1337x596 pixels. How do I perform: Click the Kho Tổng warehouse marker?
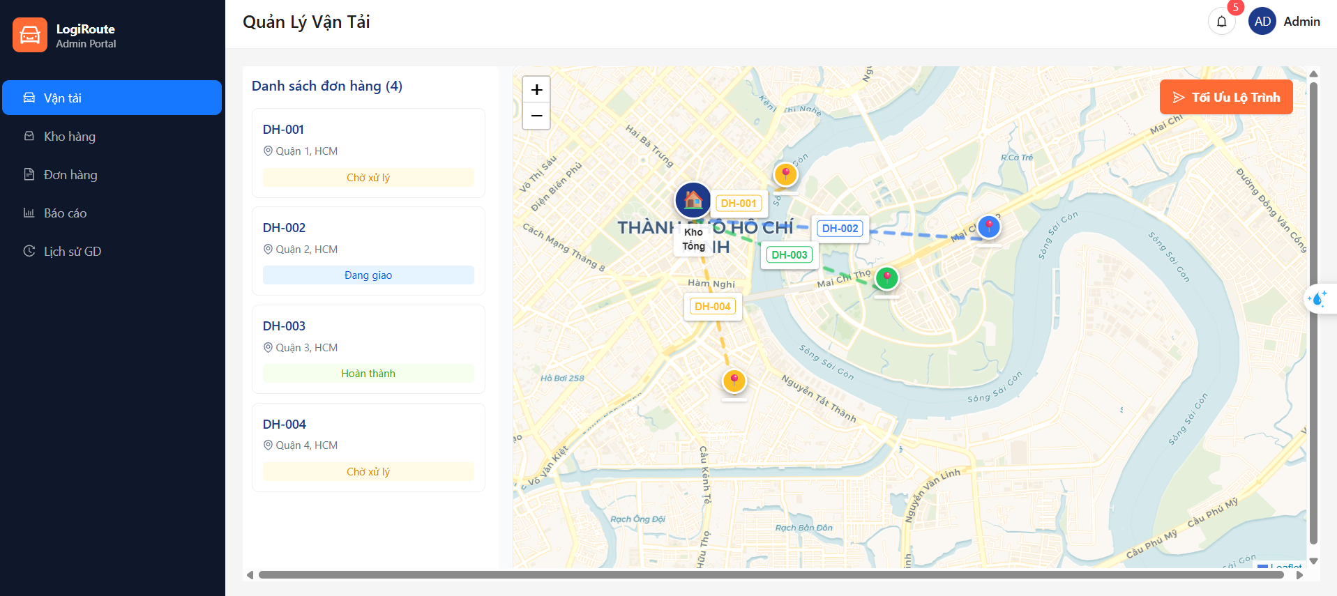coord(693,200)
